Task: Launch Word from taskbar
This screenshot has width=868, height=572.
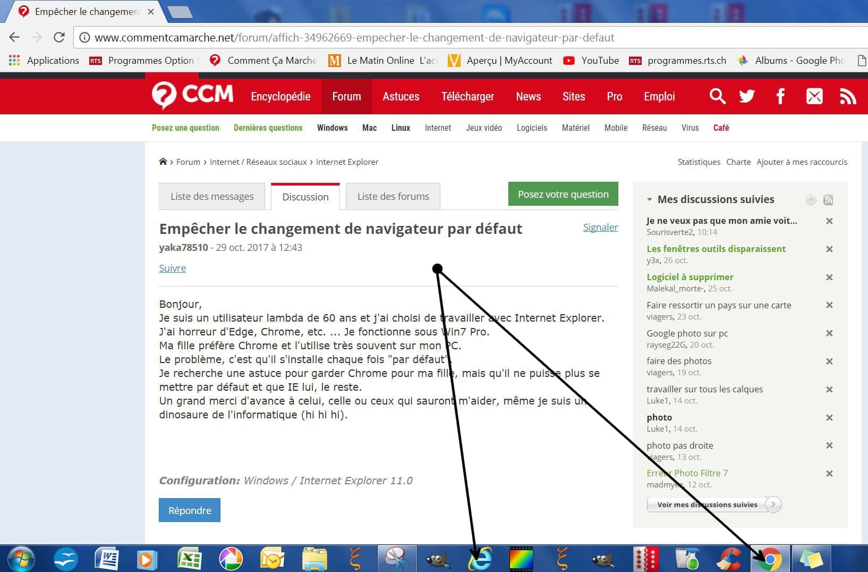Action: coord(107,559)
